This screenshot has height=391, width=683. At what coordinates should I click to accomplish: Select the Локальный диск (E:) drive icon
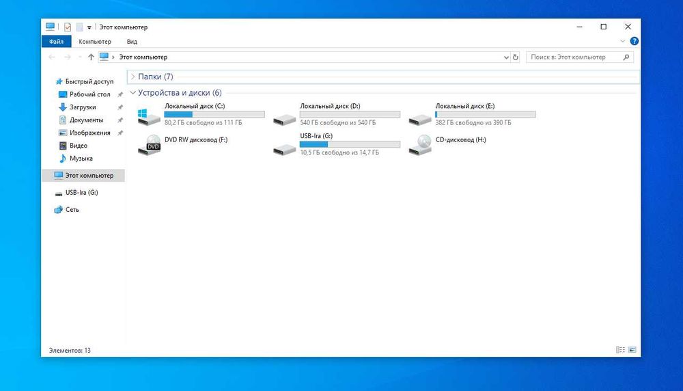[x=420, y=118]
